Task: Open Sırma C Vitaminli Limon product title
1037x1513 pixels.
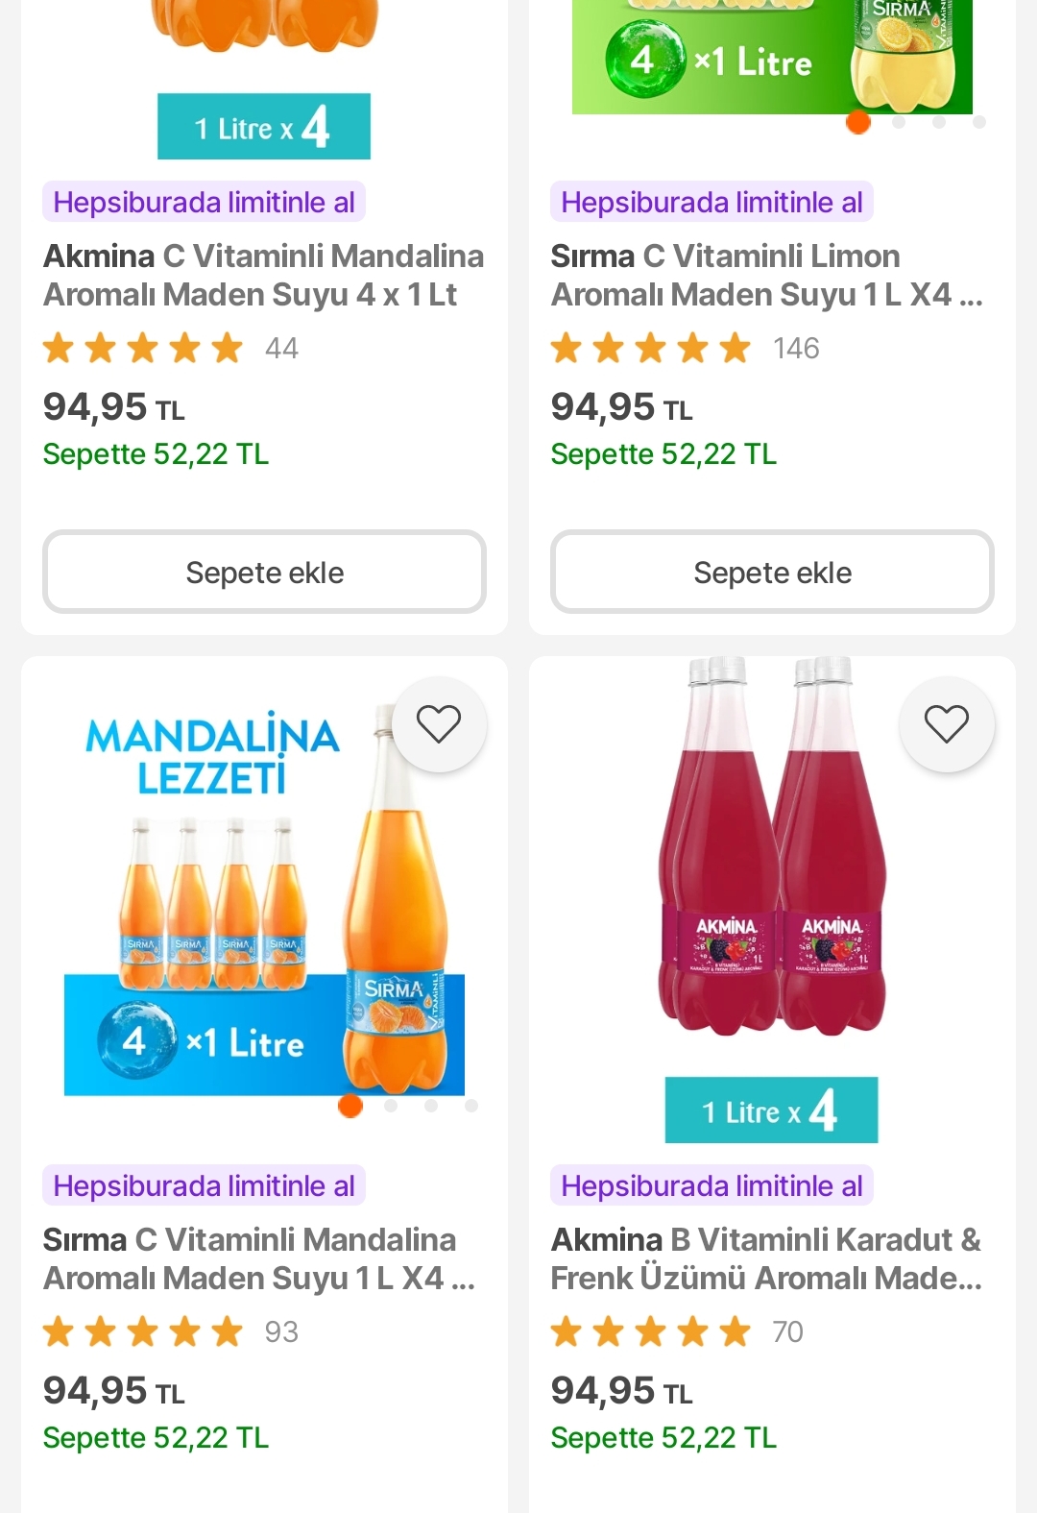Action: pos(765,276)
